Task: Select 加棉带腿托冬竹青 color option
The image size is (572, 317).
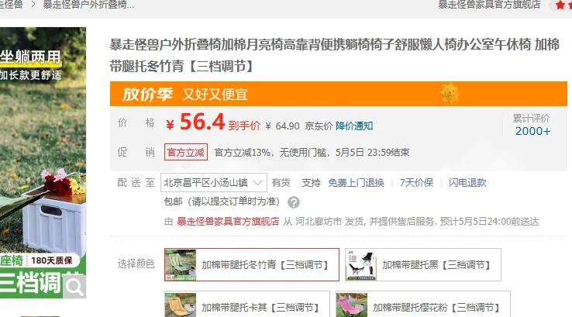Action: (x=252, y=265)
